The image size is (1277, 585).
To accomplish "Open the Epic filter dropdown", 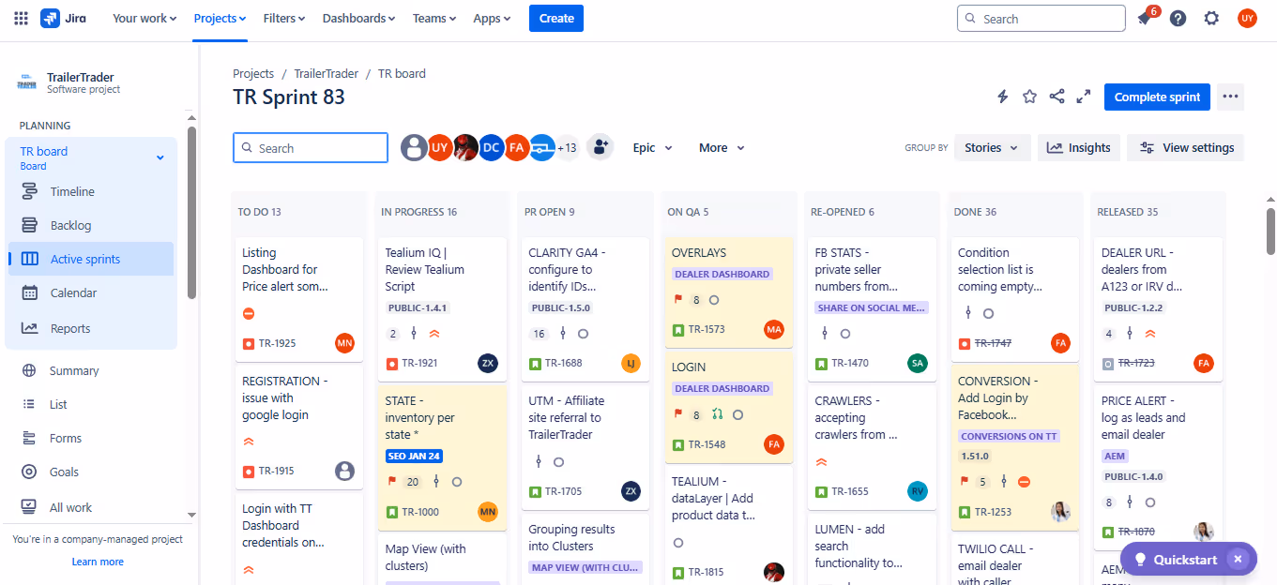I will point(653,147).
